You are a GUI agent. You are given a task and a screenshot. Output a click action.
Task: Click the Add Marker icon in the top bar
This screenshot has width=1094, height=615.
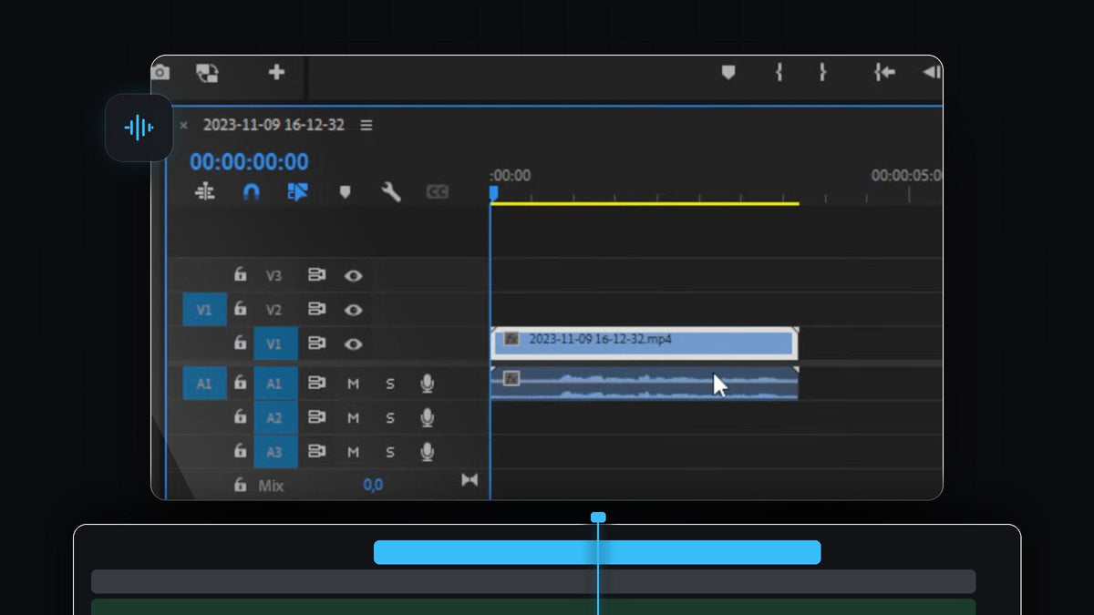[x=728, y=72]
